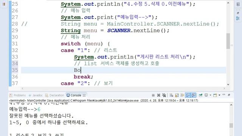Click 'case "2":' on line 37

(x=76, y=83)
